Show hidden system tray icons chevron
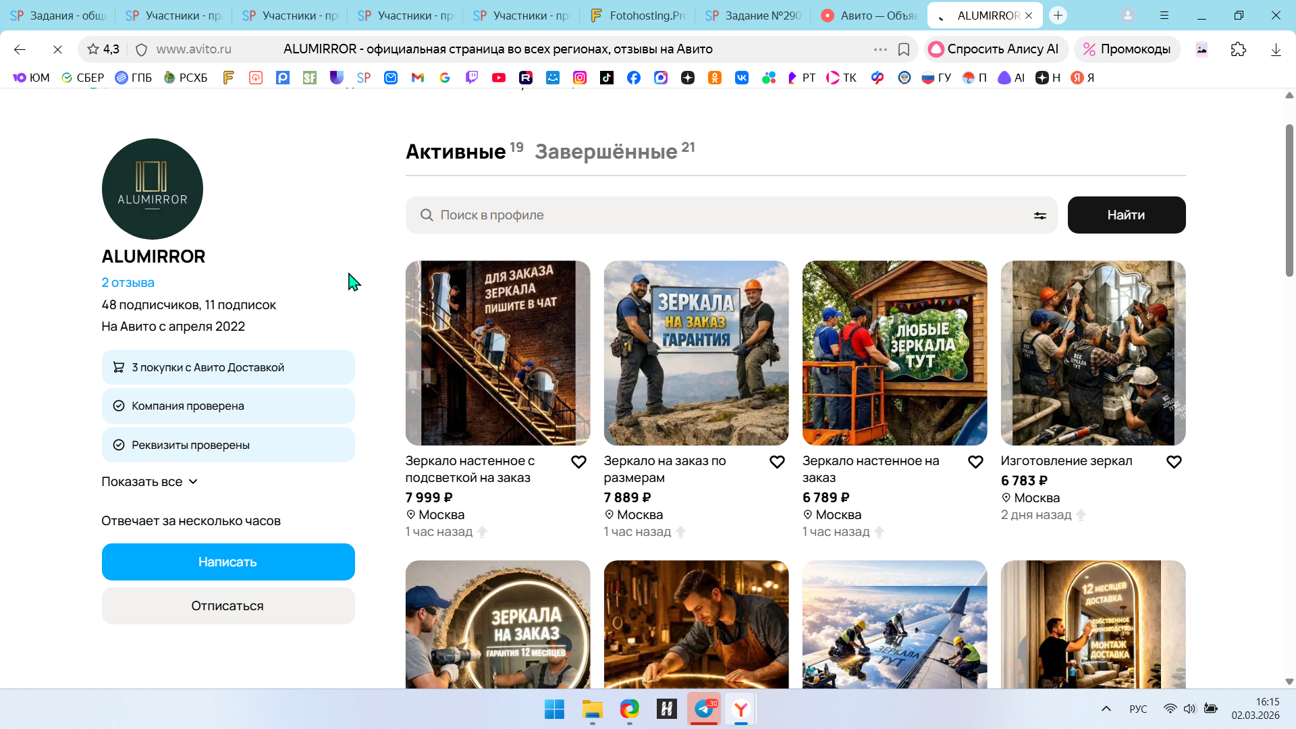The image size is (1296, 729). click(x=1106, y=709)
